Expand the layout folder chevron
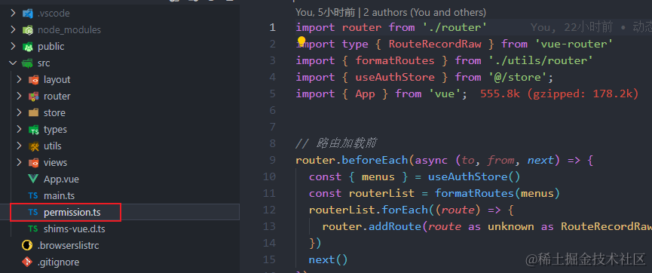This screenshot has width=652, height=273. pyautogui.click(x=19, y=79)
